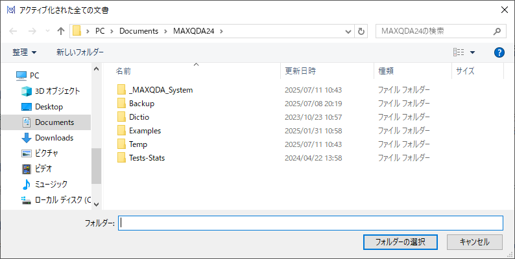Image resolution: width=515 pixels, height=259 pixels.
Task: Select Documents in the address breadcrumb
Action: (x=139, y=31)
